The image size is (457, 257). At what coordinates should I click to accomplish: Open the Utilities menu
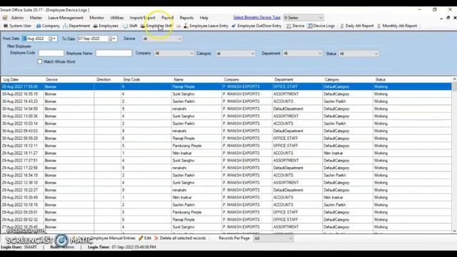click(x=117, y=18)
